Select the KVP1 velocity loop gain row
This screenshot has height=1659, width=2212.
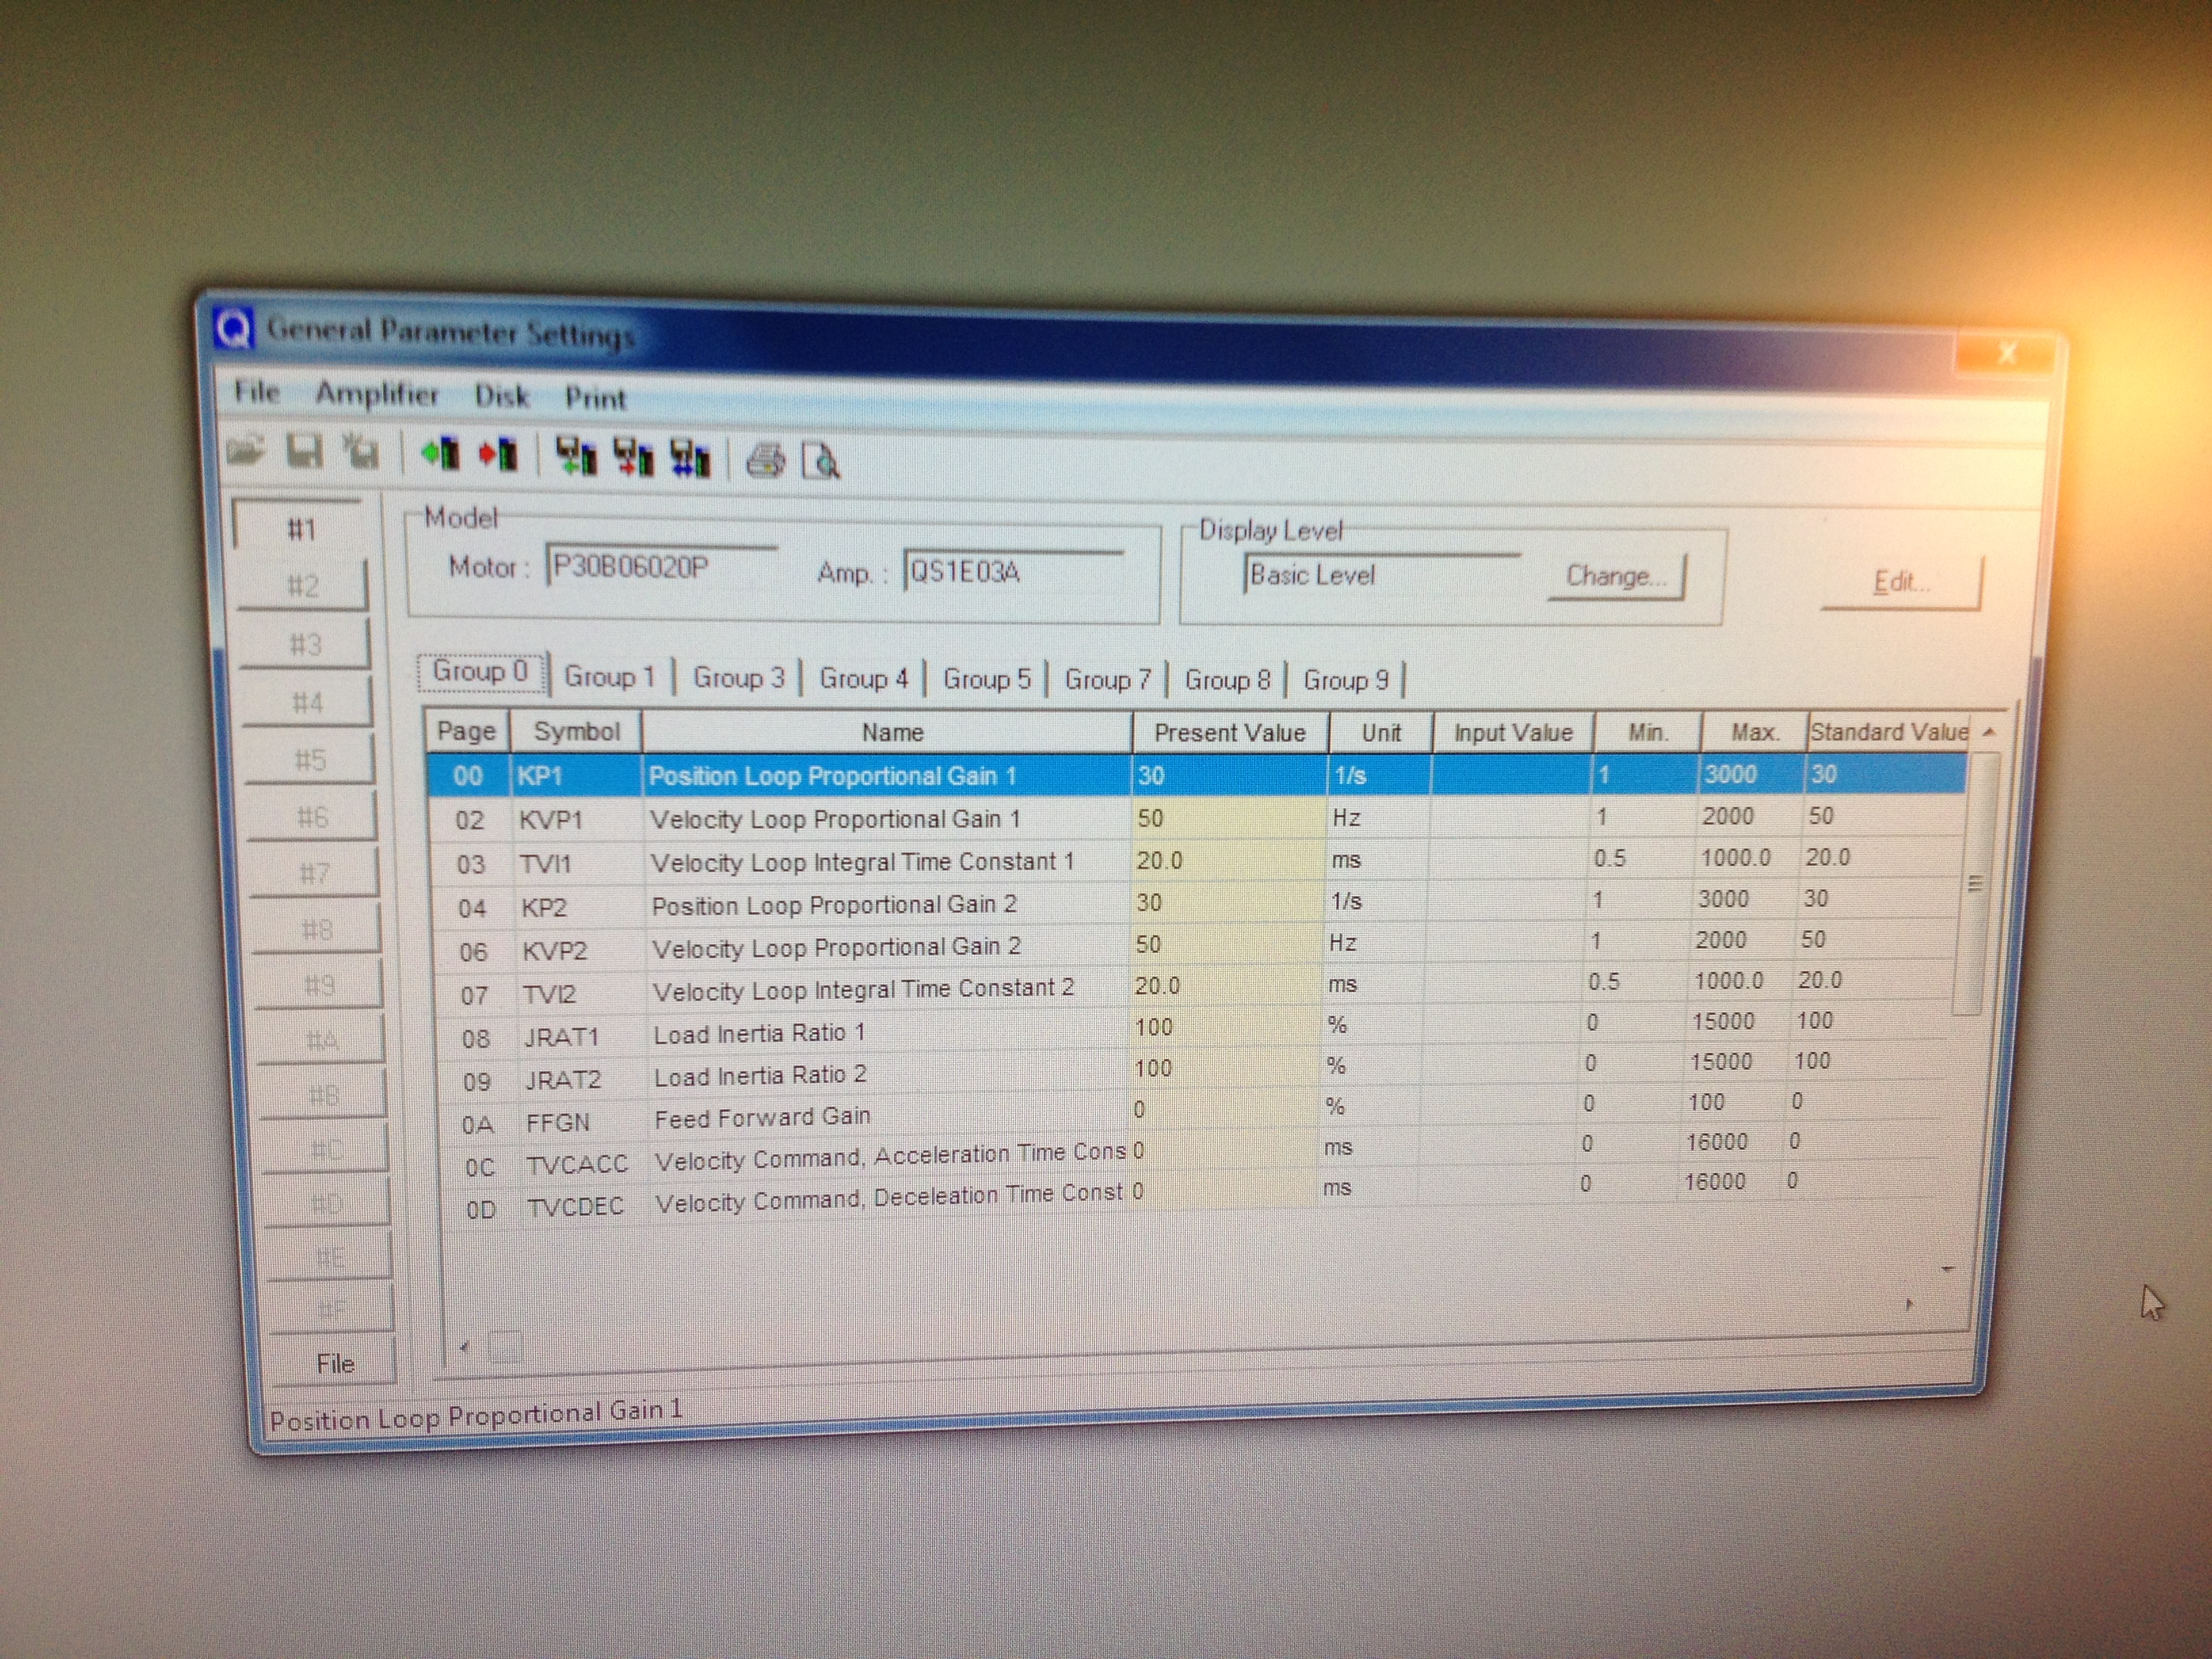(834, 820)
